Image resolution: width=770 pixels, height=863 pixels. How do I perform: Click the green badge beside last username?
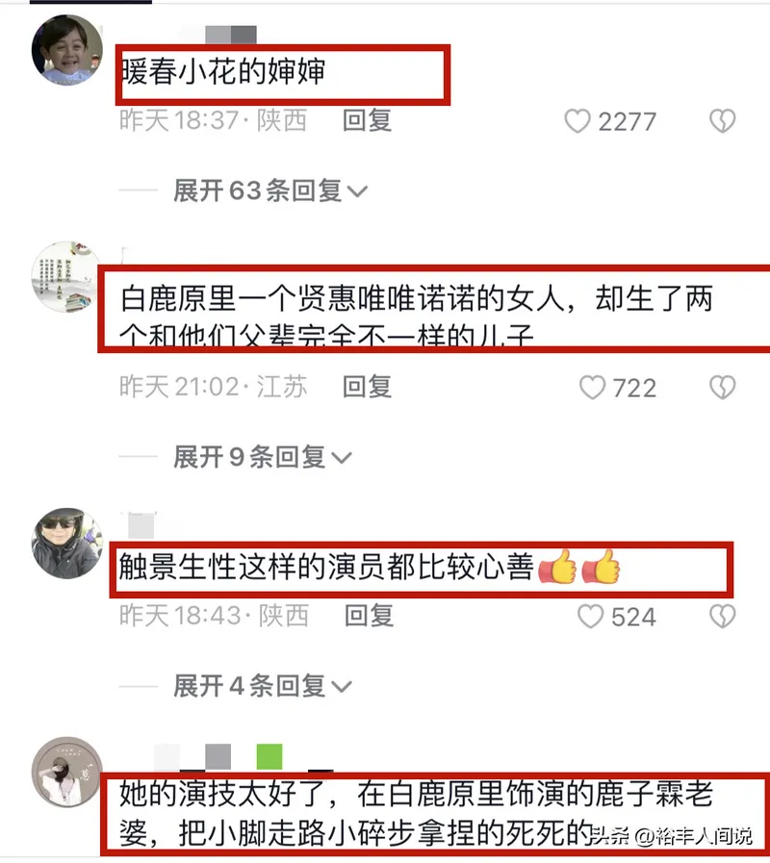(x=269, y=757)
